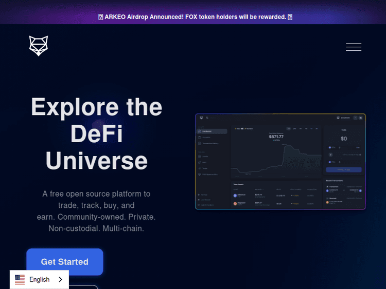This screenshot has height=289, width=386.
Task: Click the $871.77 portfolio balance figure
Action: tap(276, 137)
